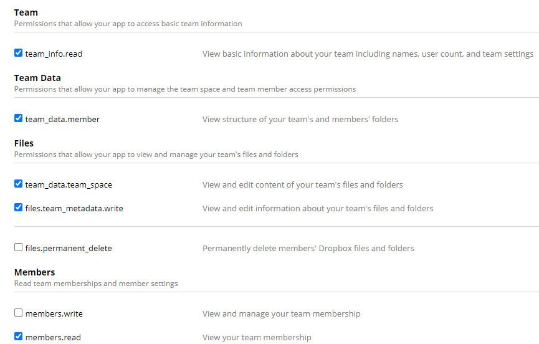
Task: Uncheck the team_info.read checkbox
Action: (x=18, y=54)
